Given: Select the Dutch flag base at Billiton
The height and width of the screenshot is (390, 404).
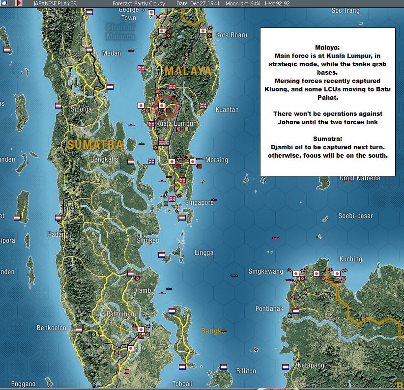Looking at the screenshot, I should 224,366.
